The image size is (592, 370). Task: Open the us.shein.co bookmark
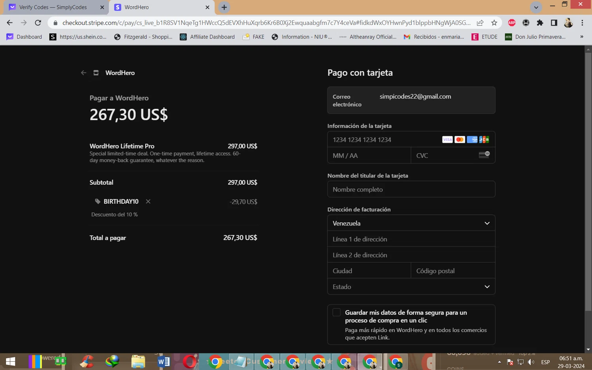click(x=78, y=37)
